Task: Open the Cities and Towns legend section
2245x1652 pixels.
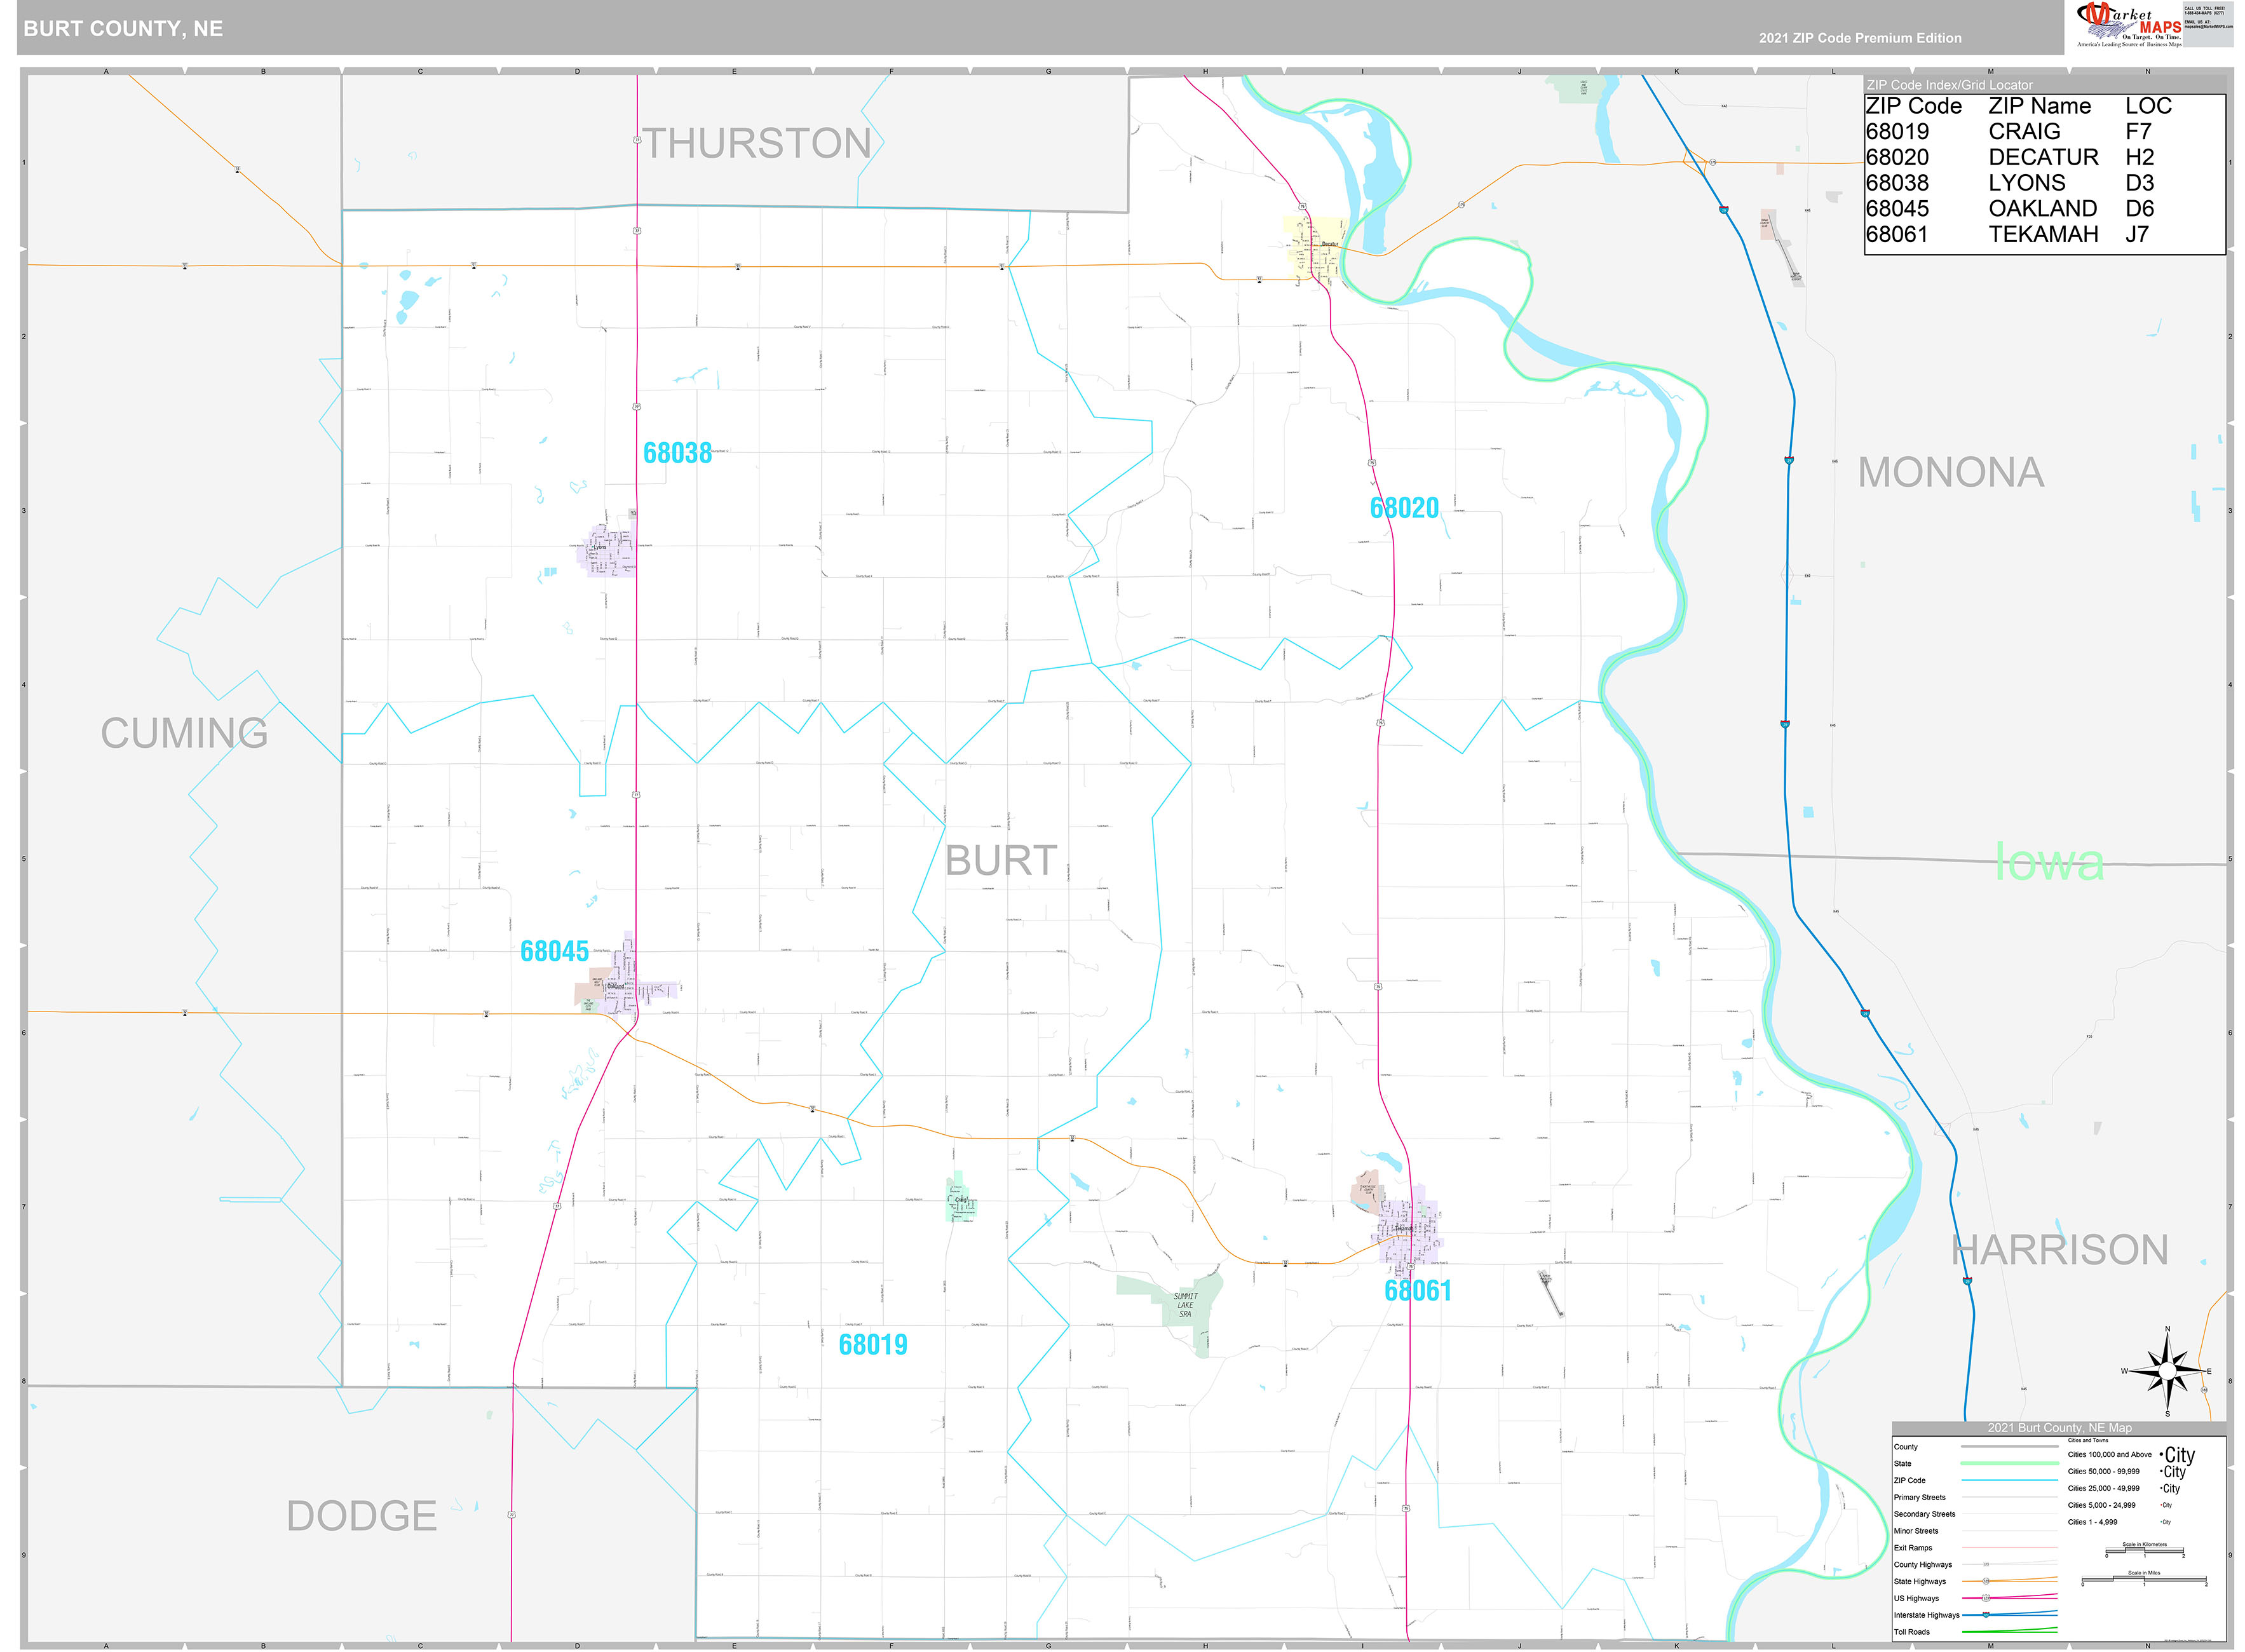Action: 2087,1441
